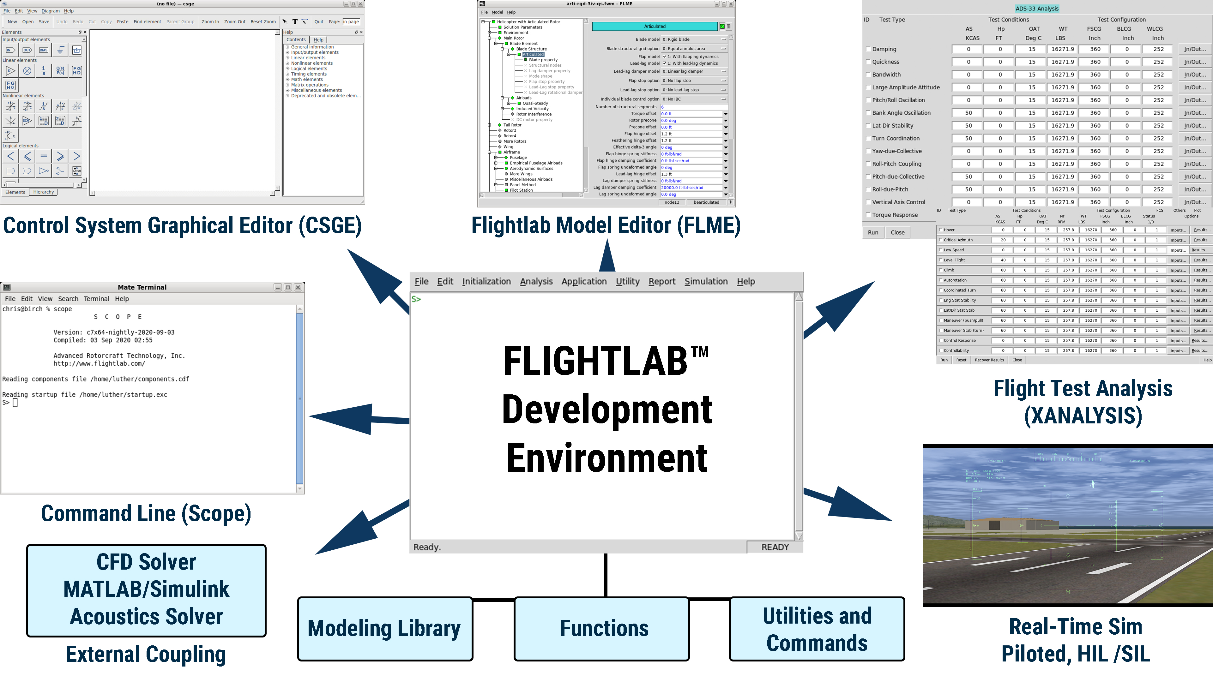
Task: Click the Find element toolbar button
Action: point(147,22)
